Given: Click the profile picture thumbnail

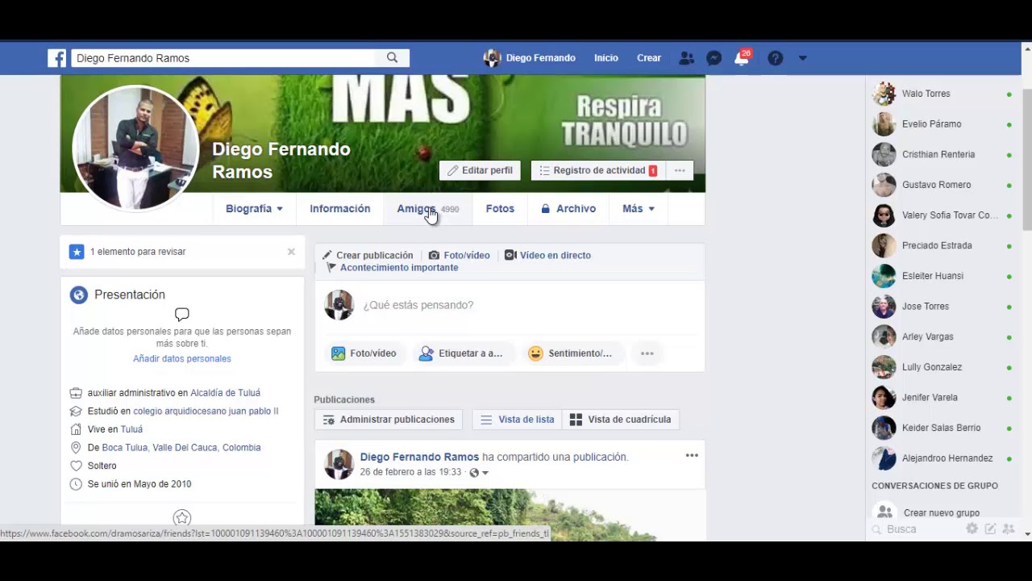Looking at the screenshot, I should 135,148.
